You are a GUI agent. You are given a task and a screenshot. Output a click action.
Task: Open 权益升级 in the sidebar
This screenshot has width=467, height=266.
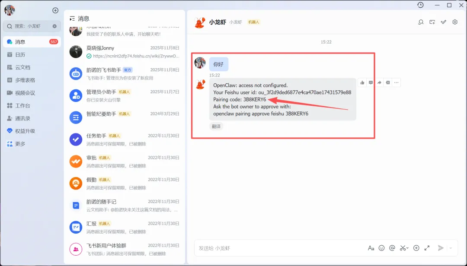[32, 131]
